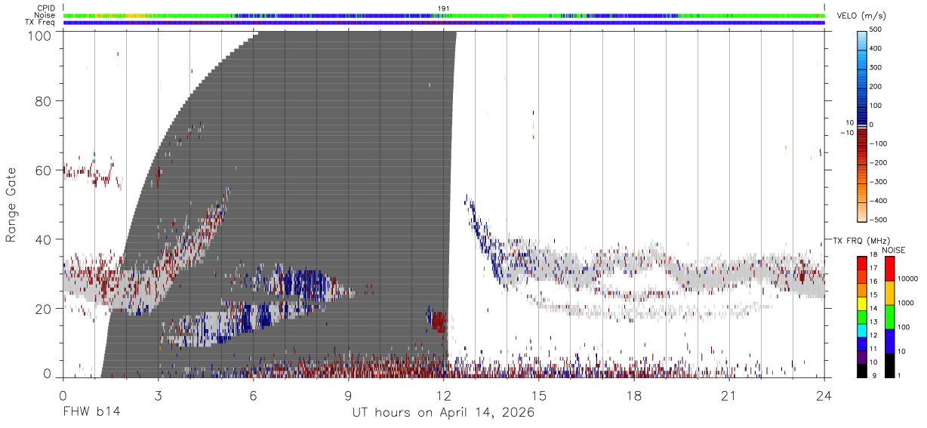Click the 40 tick on Range Gate axis
This screenshot has height=428, width=927.
(45, 239)
